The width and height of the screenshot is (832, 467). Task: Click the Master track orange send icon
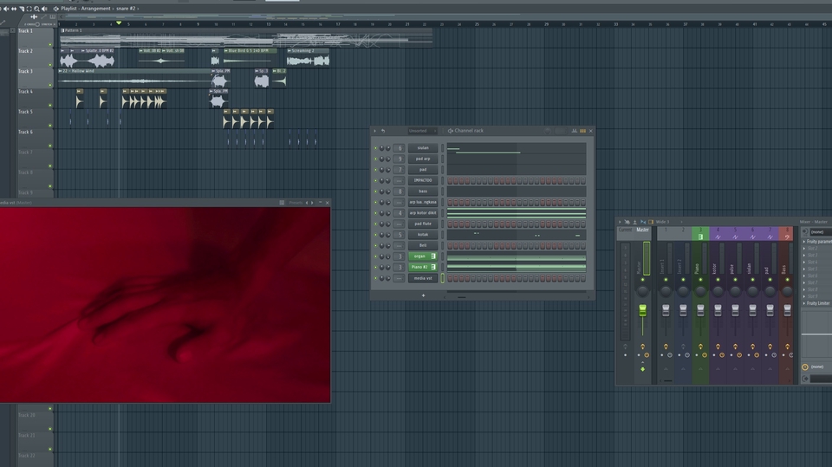(642, 346)
